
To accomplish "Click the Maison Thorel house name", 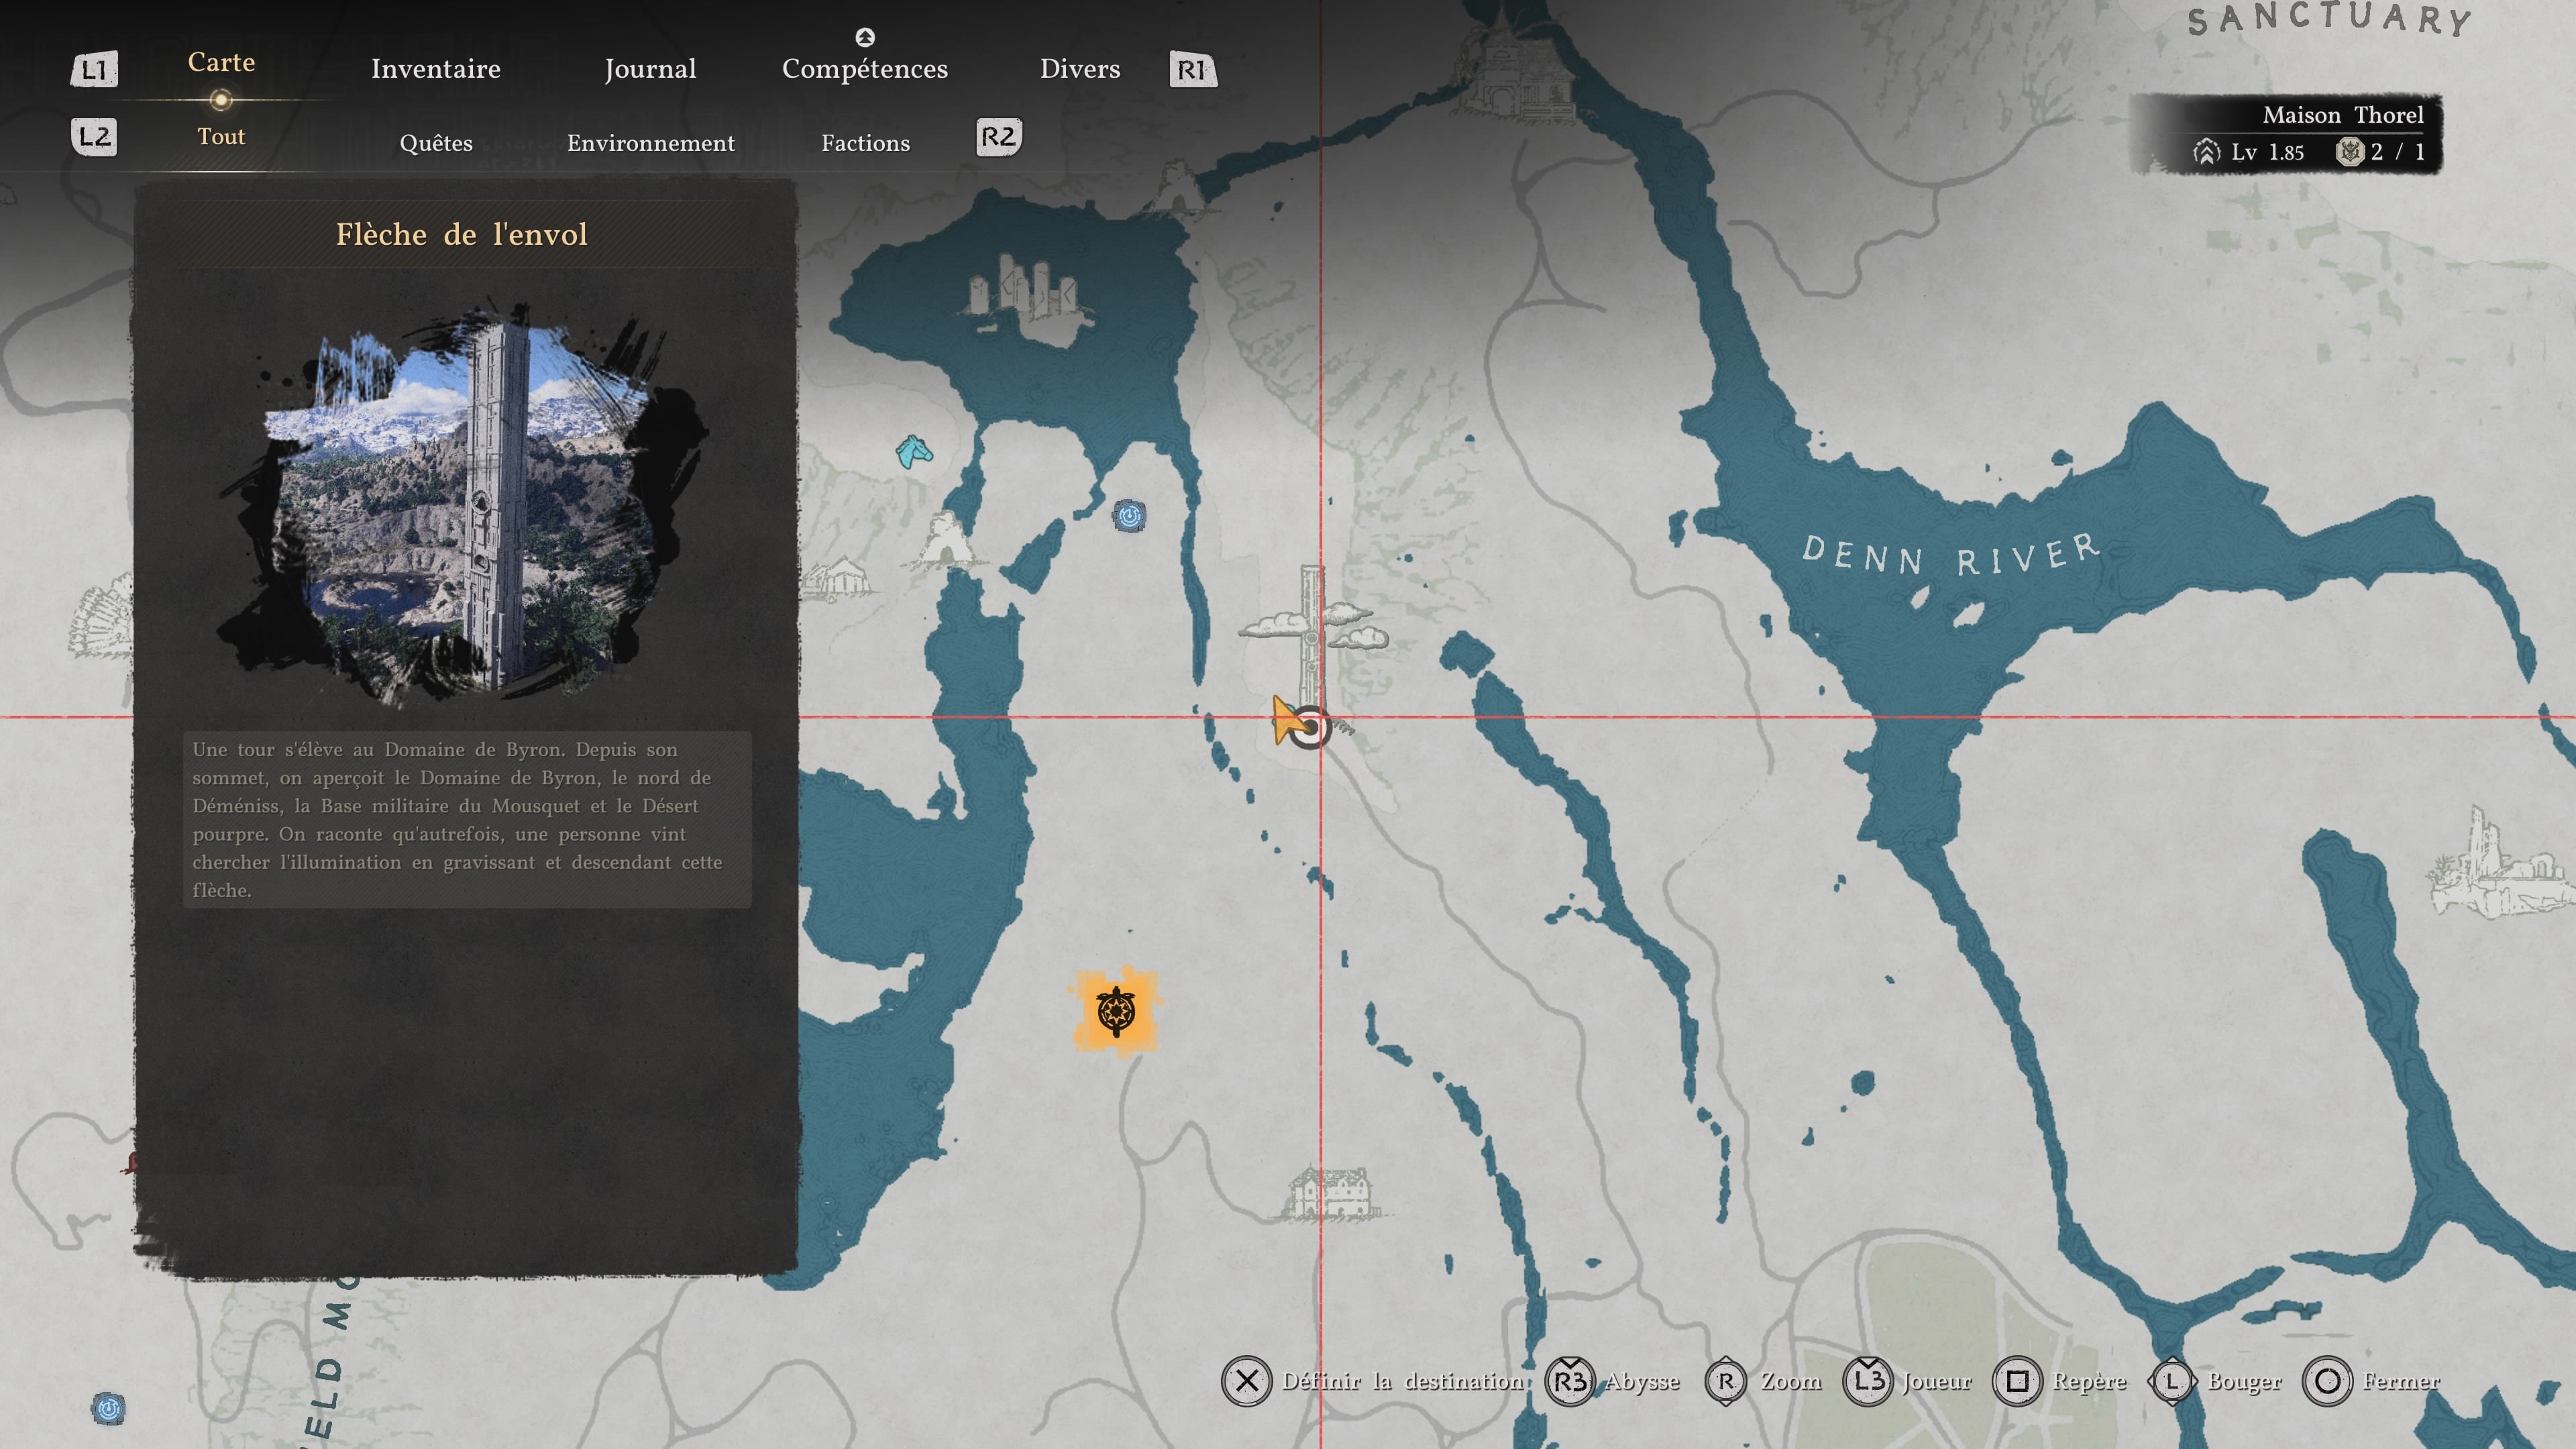I will pos(2343,115).
